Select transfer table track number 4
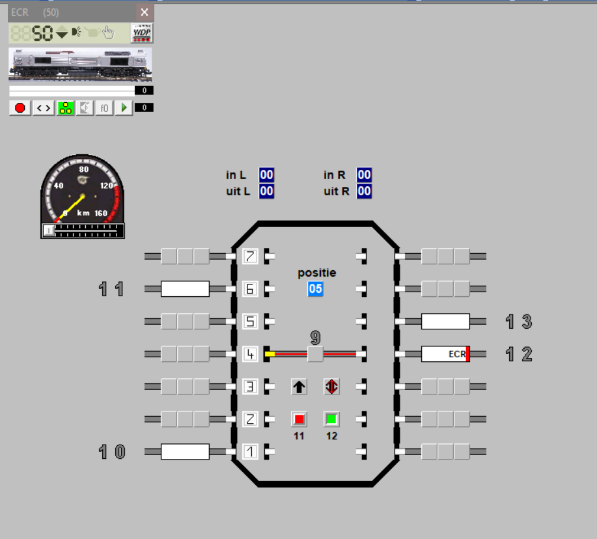The width and height of the screenshot is (597, 539). coord(250,354)
